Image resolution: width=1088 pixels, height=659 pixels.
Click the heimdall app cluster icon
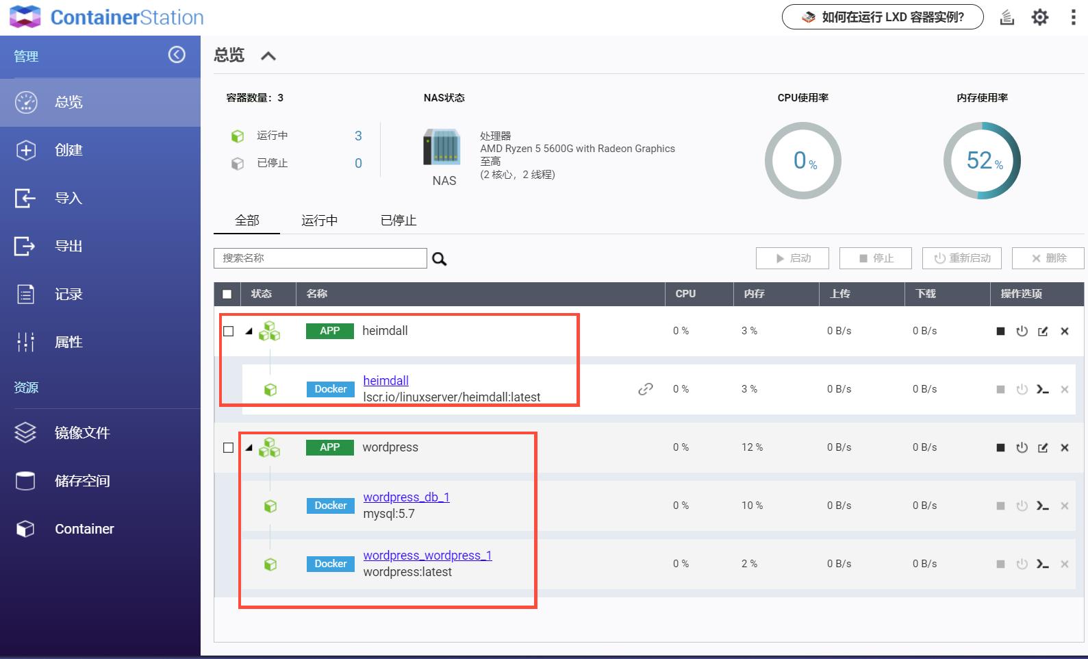269,331
